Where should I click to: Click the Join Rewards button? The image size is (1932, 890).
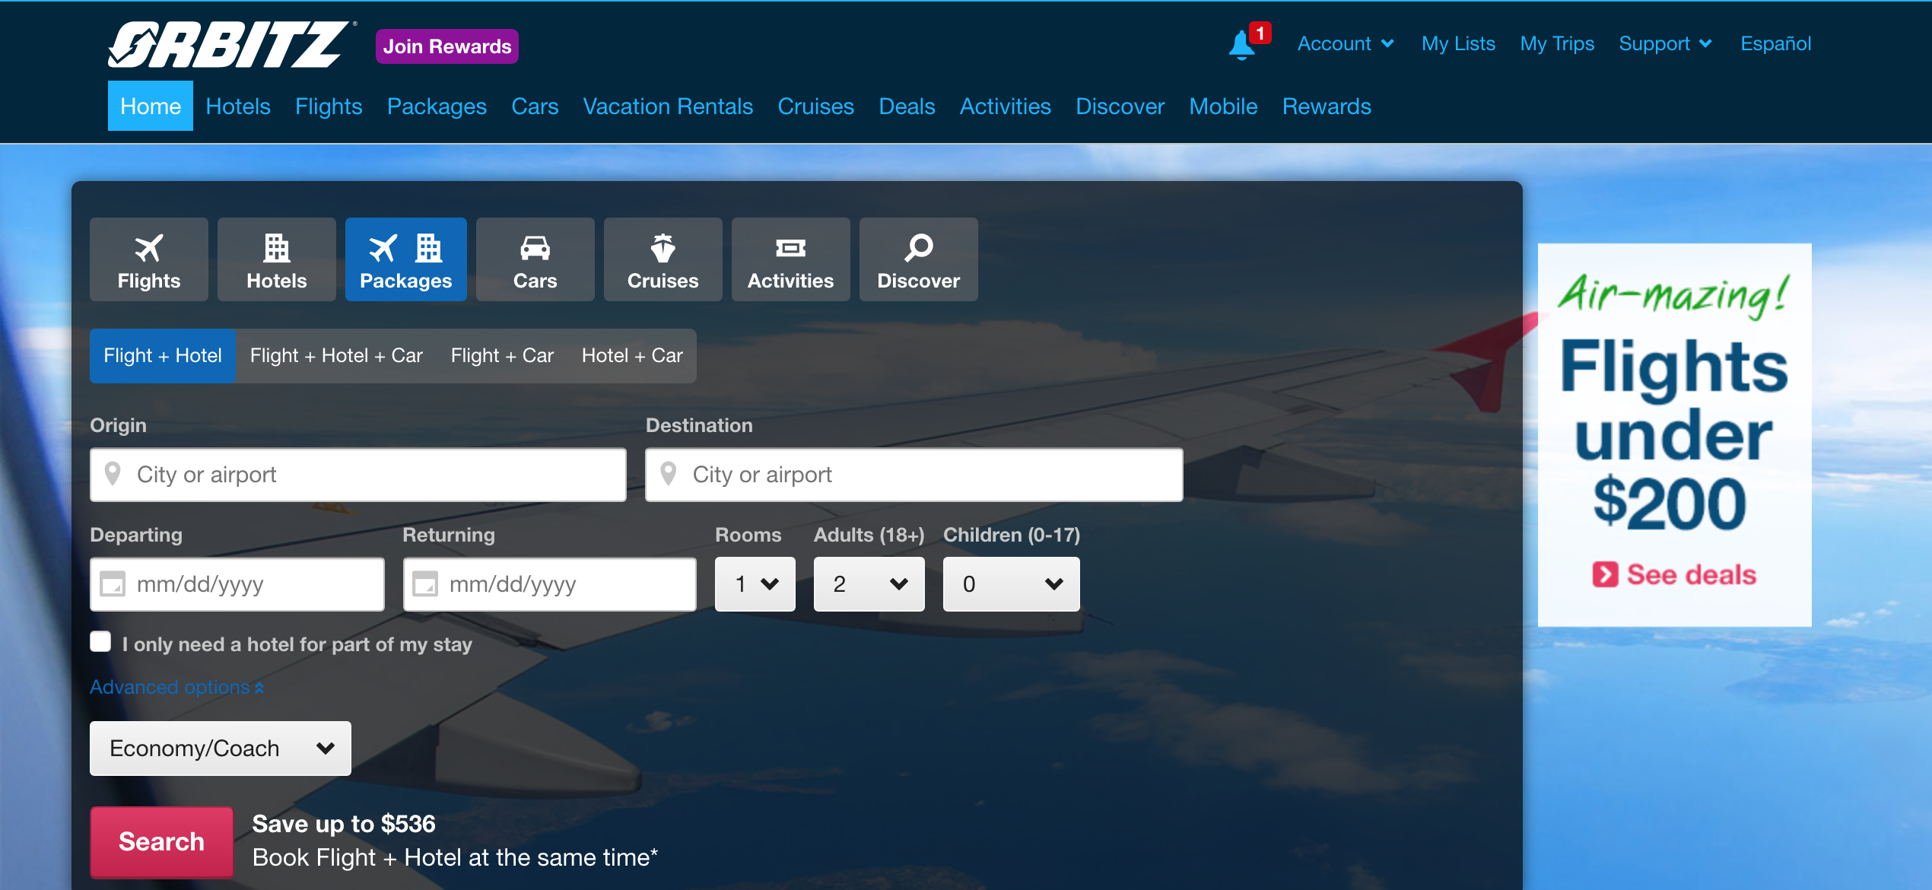[447, 46]
